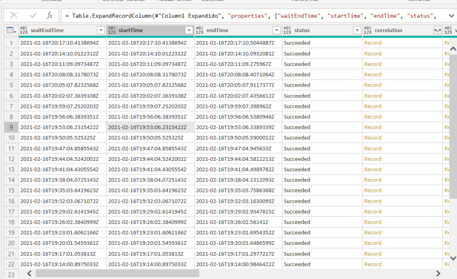Viewport: 457px width, 279px height.
Task: Select row number 15
Action: (11, 190)
